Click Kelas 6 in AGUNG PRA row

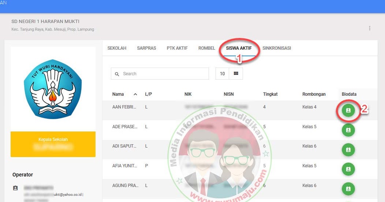point(309,186)
